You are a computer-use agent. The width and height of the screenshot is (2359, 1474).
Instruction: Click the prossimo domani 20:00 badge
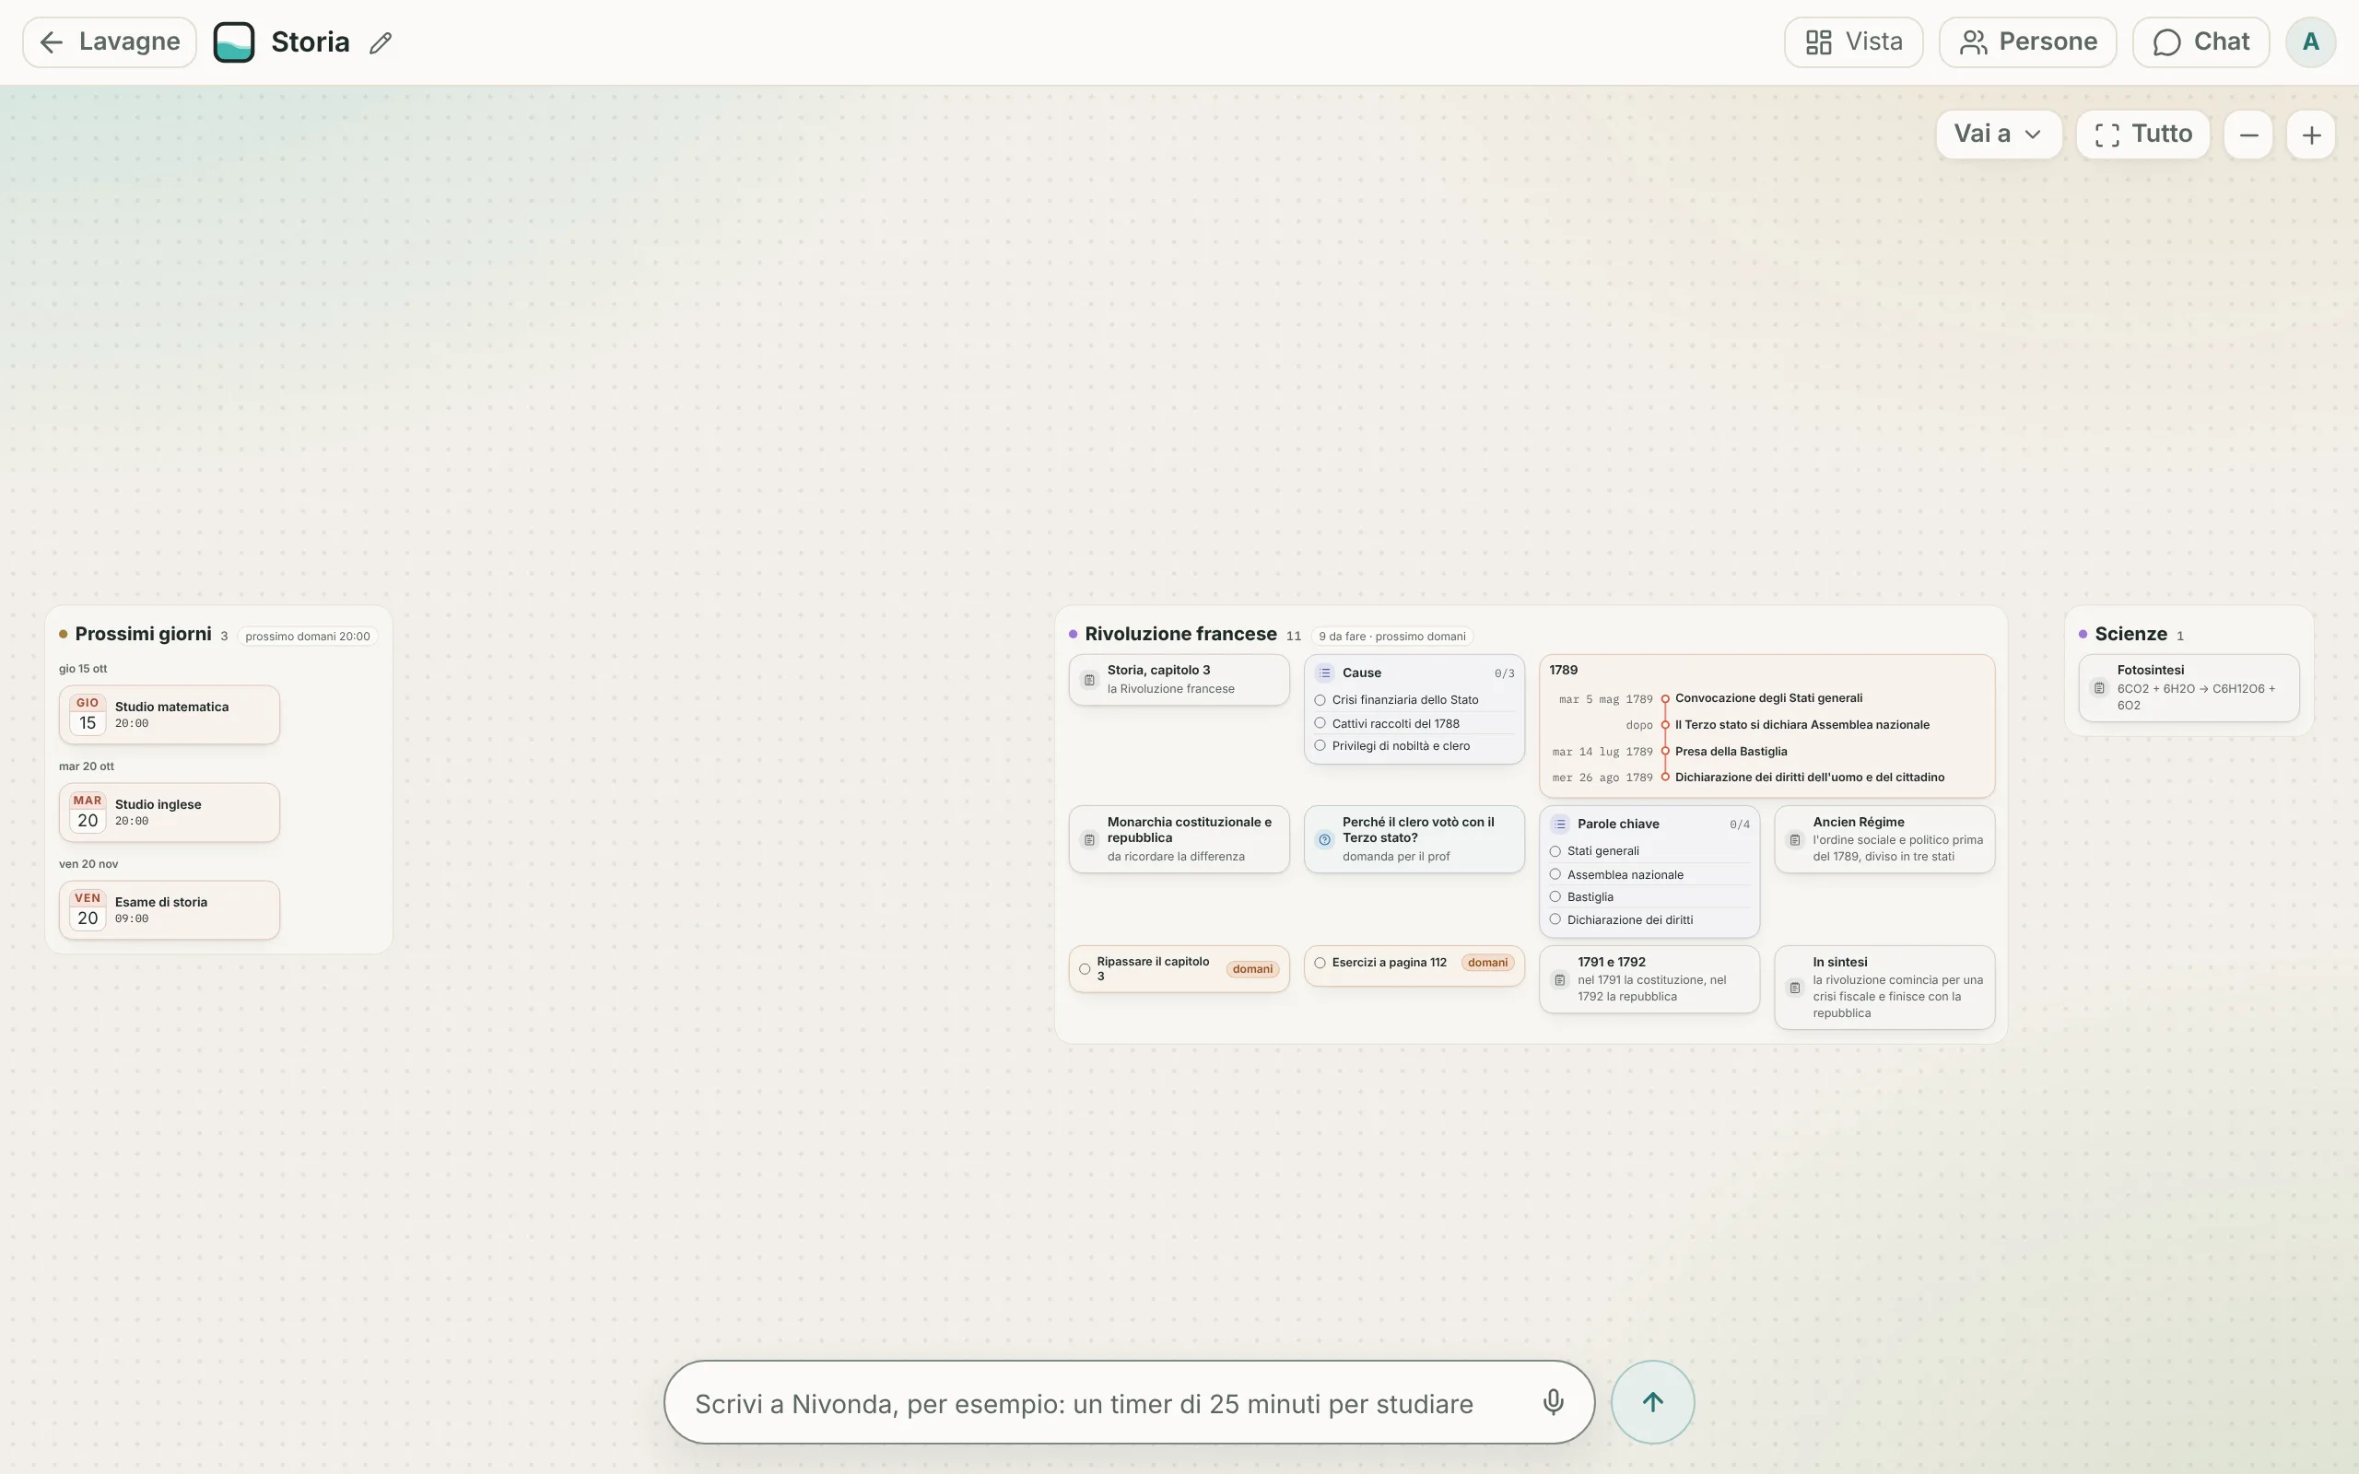click(x=307, y=637)
